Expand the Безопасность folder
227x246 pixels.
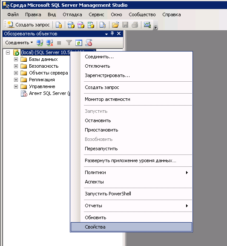click(16, 66)
